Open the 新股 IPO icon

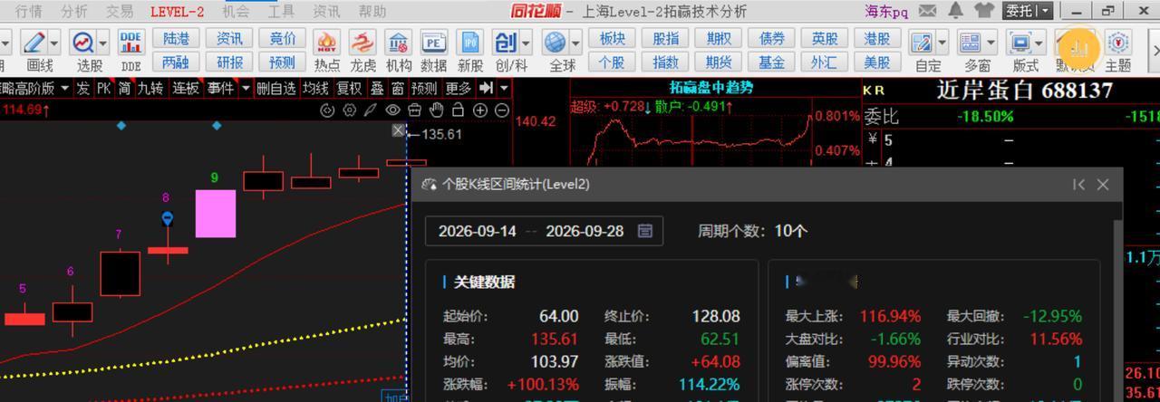click(470, 43)
